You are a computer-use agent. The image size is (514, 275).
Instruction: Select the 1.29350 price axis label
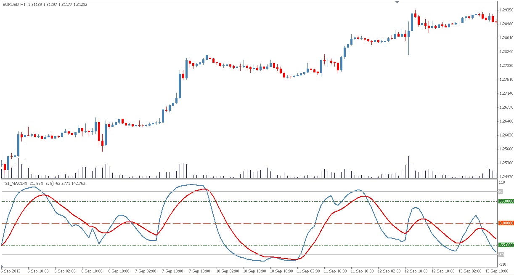pyautogui.click(x=506, y=10)
